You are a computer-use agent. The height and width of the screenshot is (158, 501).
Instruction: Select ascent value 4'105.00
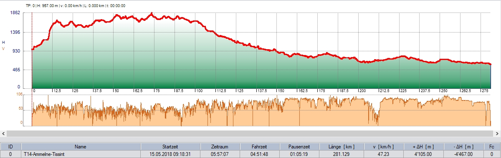(x=423, y=154)
